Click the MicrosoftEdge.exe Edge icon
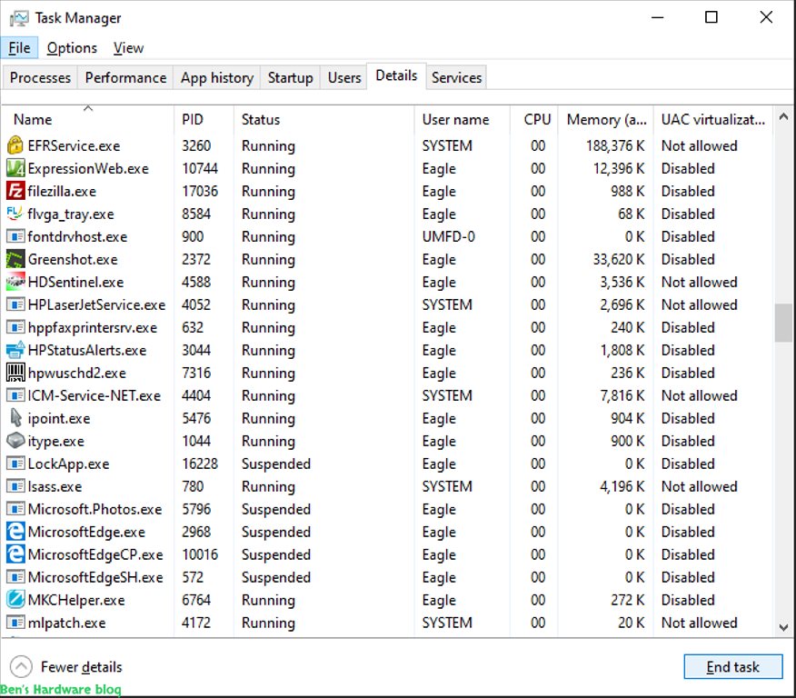This screenshot has height=698, width=796. [15, 532]
